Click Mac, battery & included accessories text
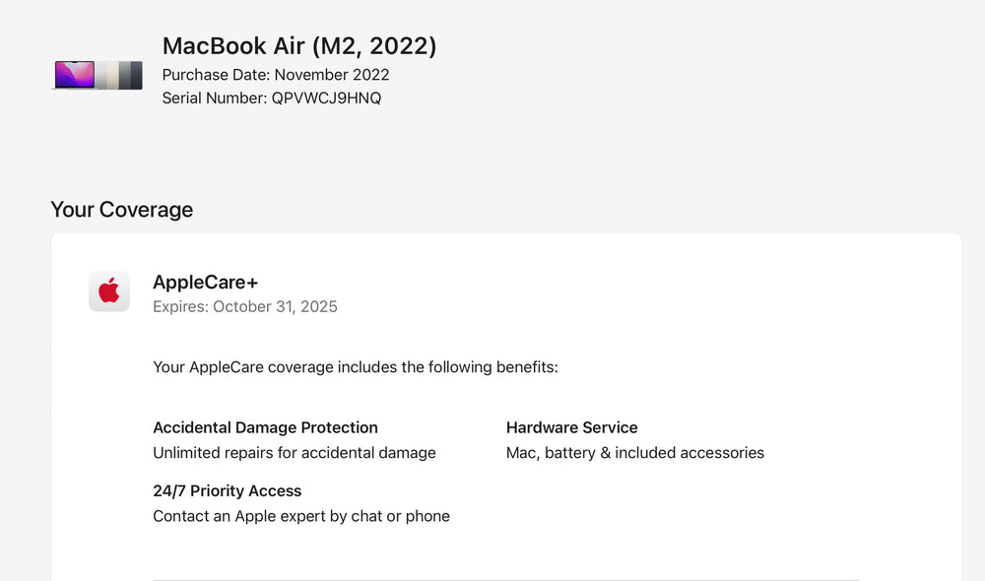 click(x=635, y=453)
